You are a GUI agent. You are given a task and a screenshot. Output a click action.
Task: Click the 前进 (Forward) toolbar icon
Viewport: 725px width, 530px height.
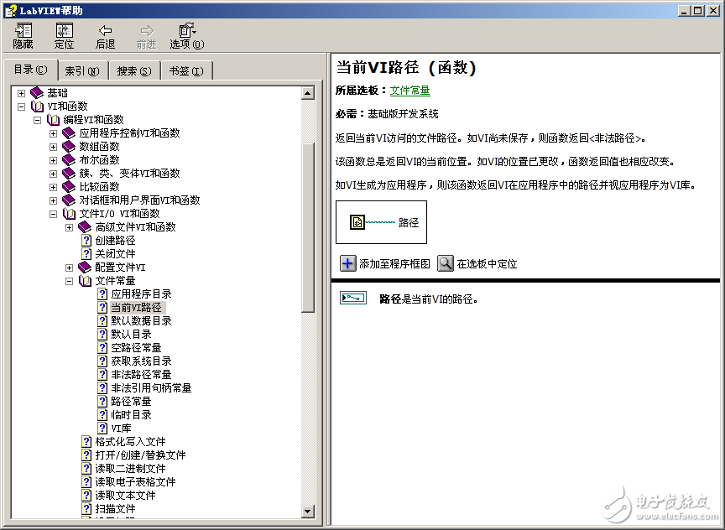pyautogui.click(x=147, y=30)
